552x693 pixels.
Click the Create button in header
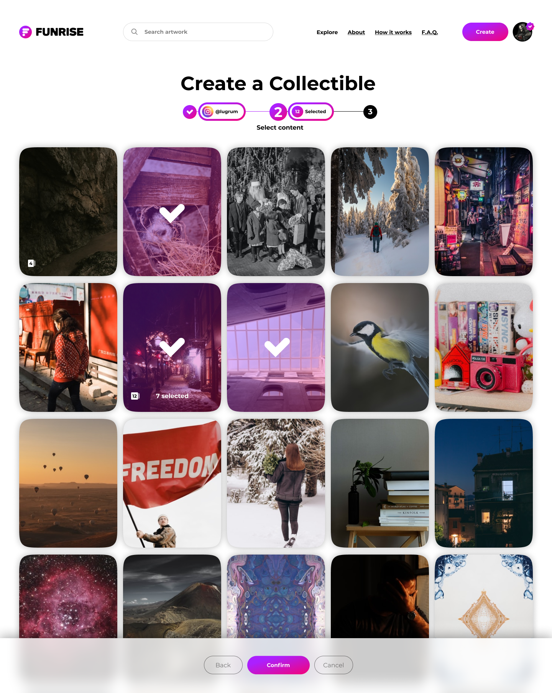(485, 32)
